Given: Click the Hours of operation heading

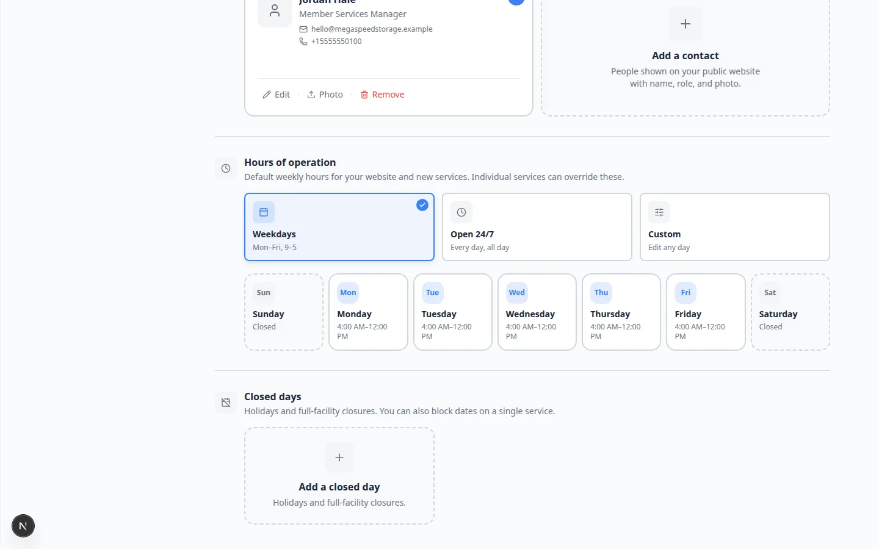Looking at the screenshot, I should pyautogui.click(x=290, y=162).
